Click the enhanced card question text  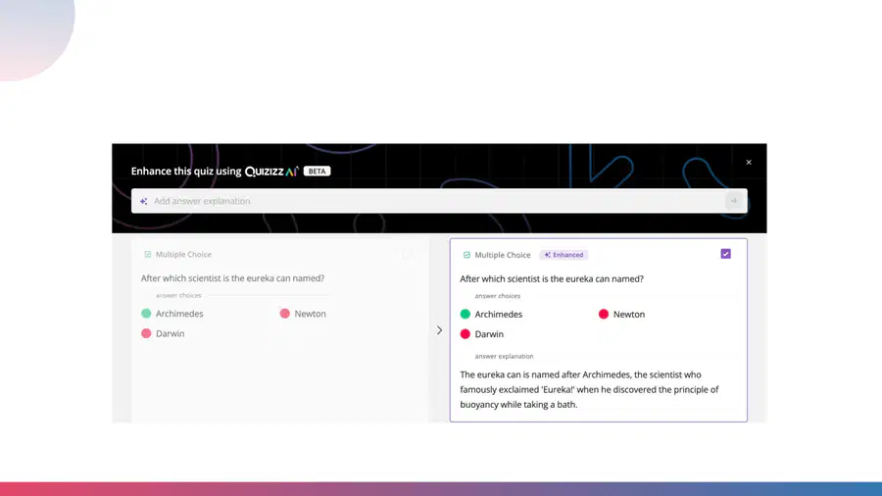tap(552, 278)
